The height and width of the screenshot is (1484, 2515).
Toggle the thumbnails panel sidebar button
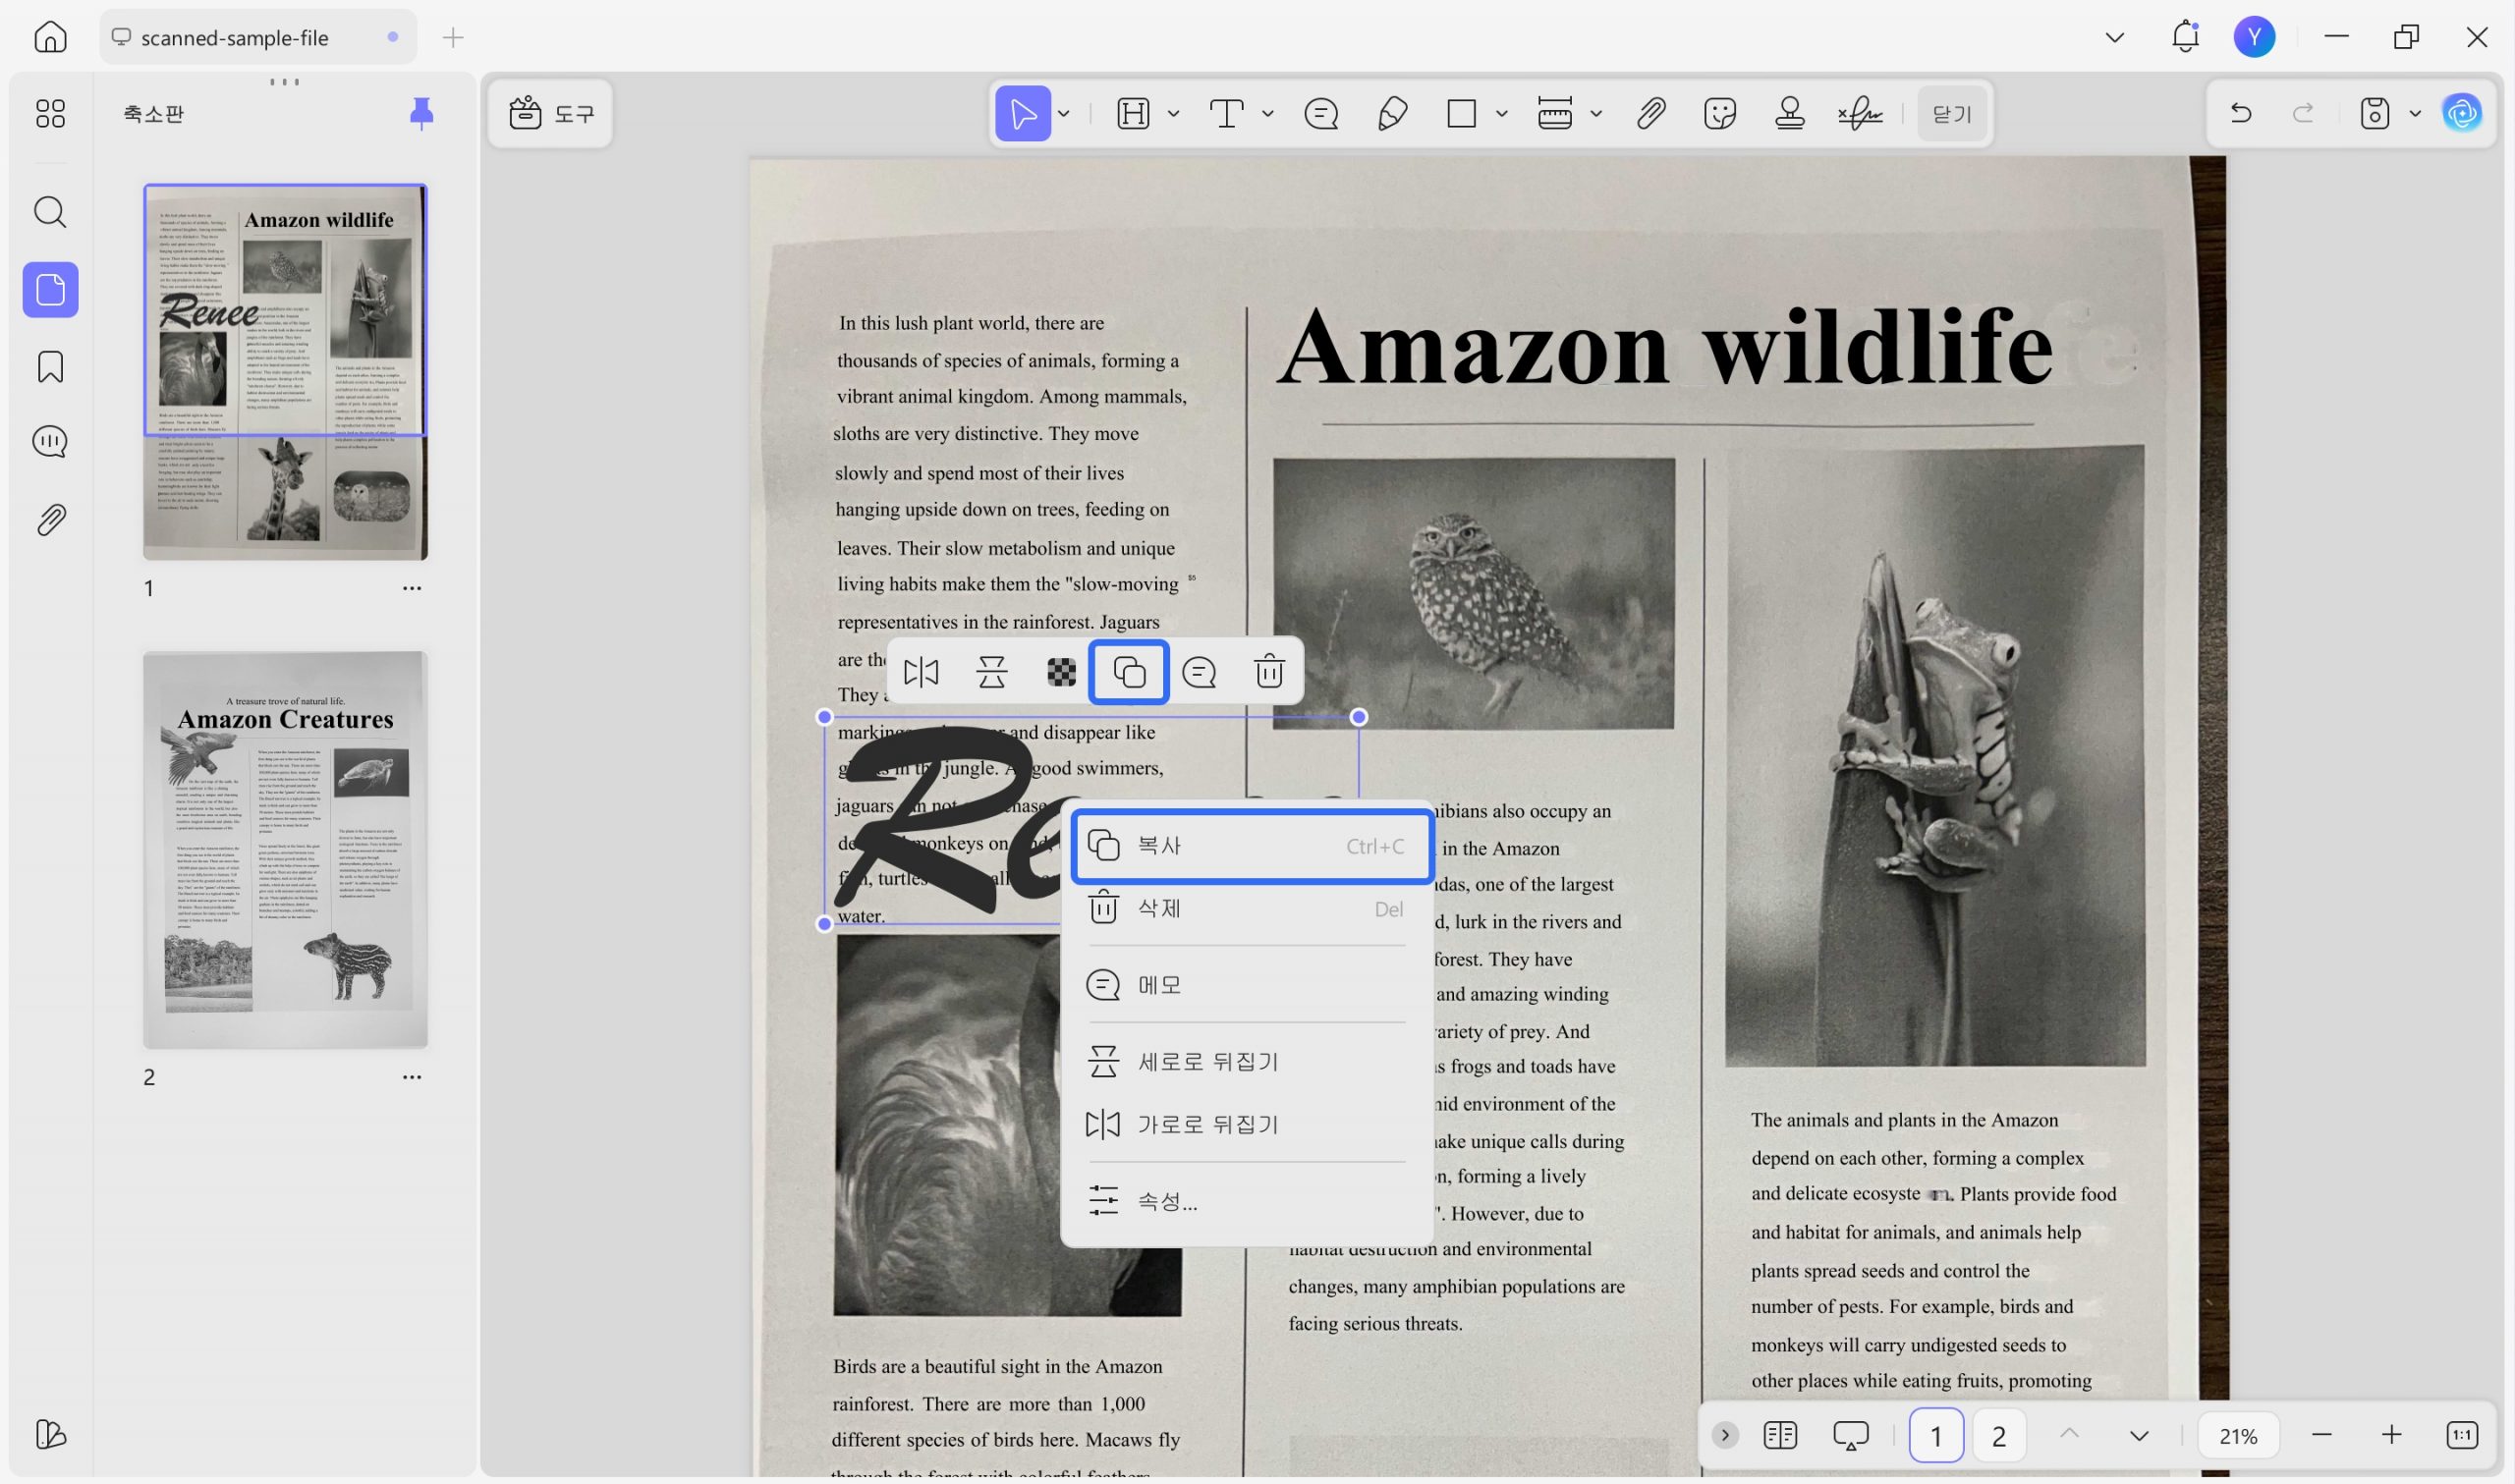pyautogui.click(x=50, y=290)
